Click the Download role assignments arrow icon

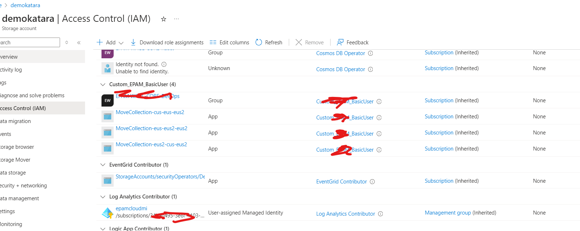click(x=133, y=42)
